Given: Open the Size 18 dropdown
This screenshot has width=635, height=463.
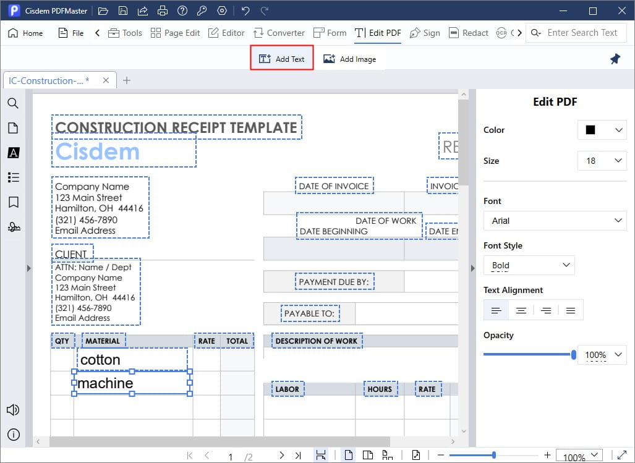Looking at the screenshot, I should point(602,161).
